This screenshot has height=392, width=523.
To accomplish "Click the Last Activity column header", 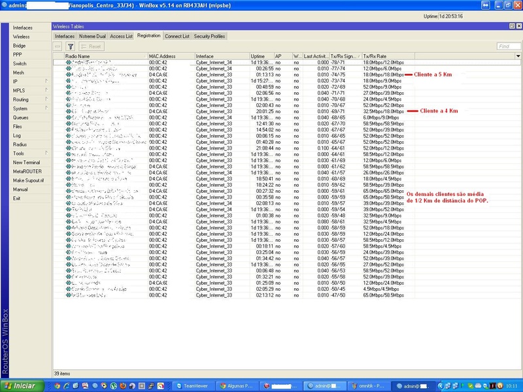I will click(316, 56).
